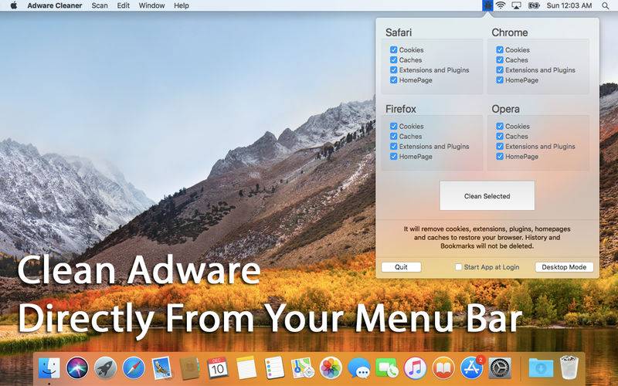Image resolution: width=618 pixels, height=386 pixels.
Task: Open FaceTime in the Dock
Action: tap(387, 368)
